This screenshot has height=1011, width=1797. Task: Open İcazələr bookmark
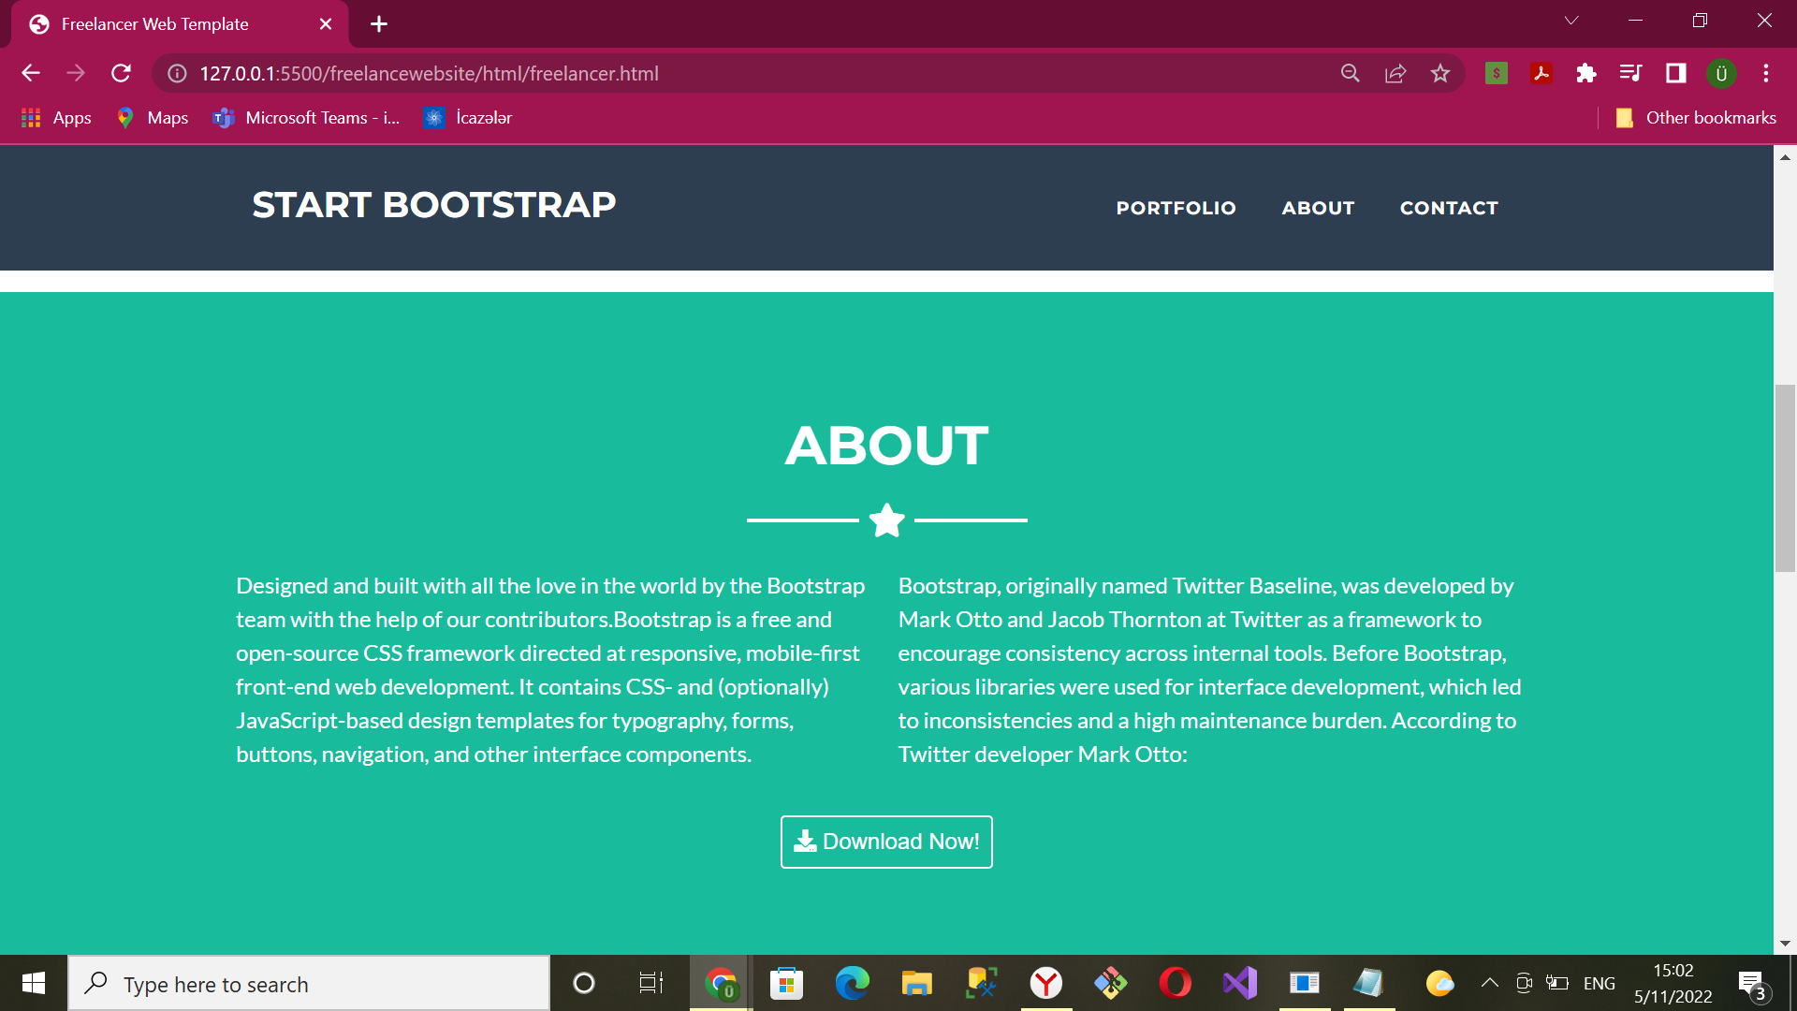(468, 118)
